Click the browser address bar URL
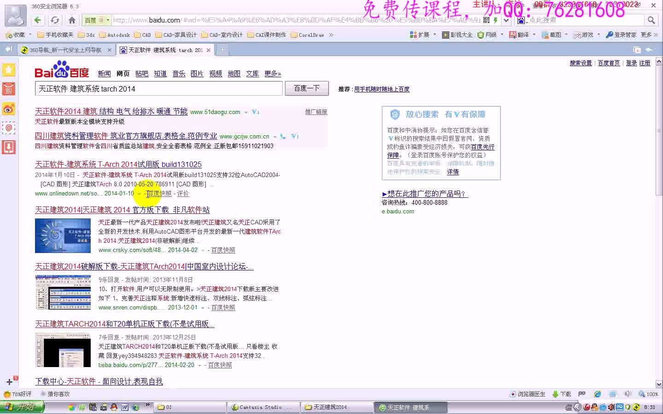Screen dimensions: 663x414 point(297,20)
